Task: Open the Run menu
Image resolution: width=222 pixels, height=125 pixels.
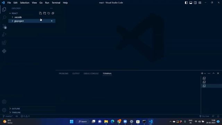Action: point(47,3)
